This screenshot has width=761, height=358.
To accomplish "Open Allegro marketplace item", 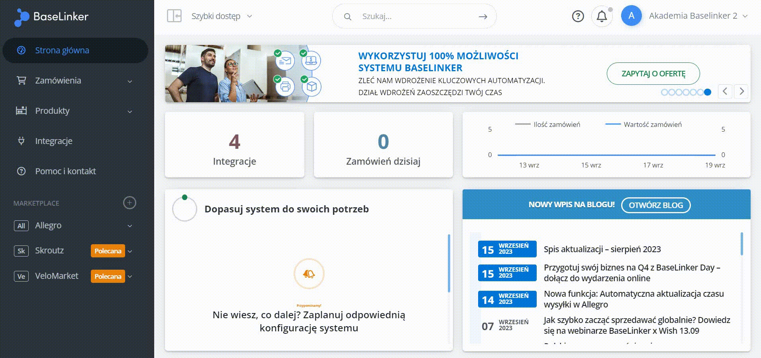I will tap(48, 226).
